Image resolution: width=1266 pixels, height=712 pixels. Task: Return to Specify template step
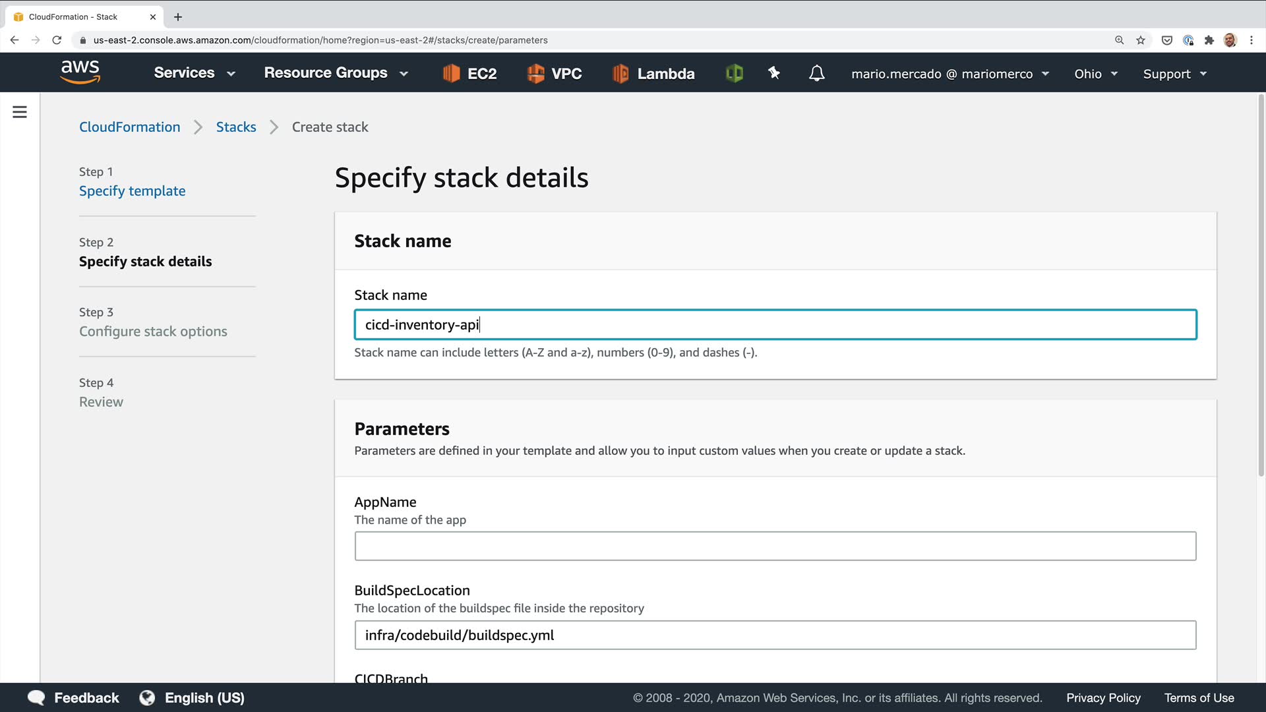(132, 191)
